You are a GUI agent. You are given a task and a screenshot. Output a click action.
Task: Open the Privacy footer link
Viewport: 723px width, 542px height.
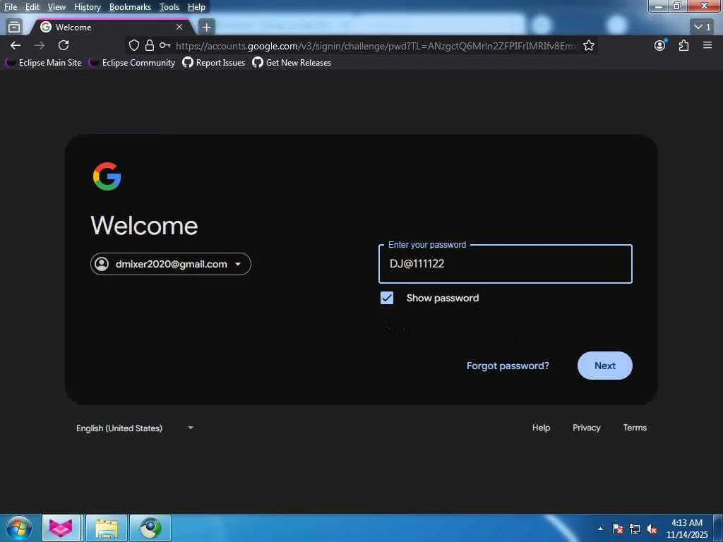click(x=587, y=428)
